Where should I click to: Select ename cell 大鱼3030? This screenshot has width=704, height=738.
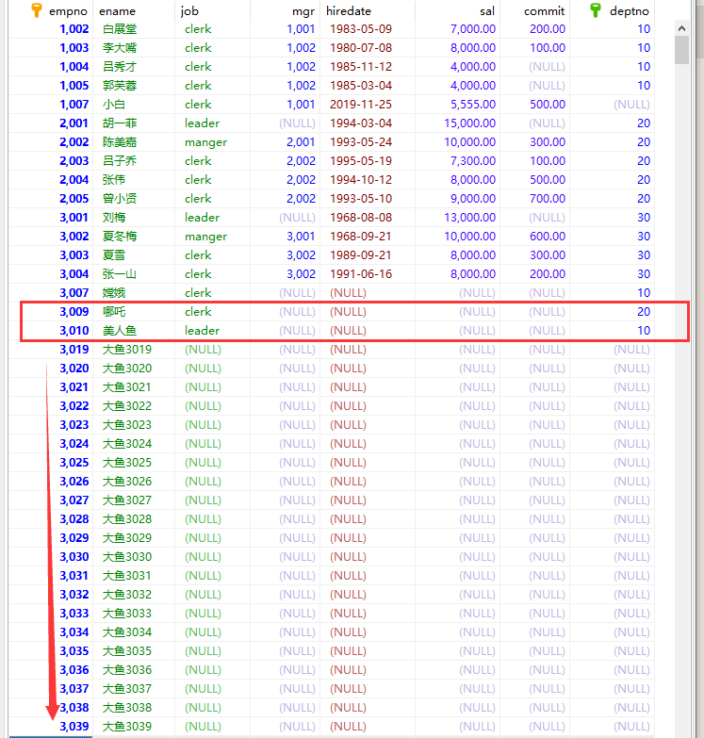(x=134, y=556)
